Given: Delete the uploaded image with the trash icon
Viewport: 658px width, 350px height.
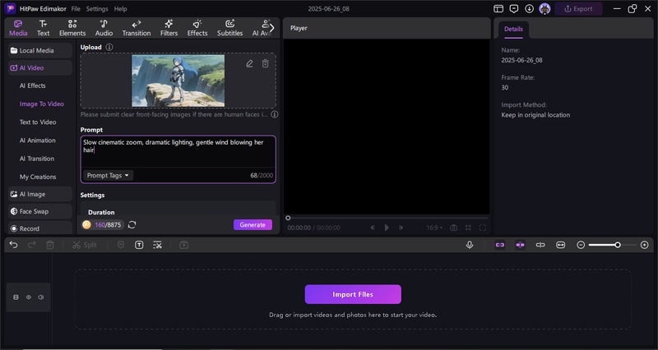Looking at the screenshot, I should [x=265, y=64].
